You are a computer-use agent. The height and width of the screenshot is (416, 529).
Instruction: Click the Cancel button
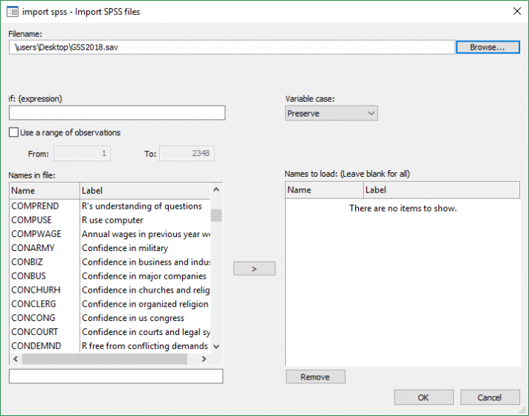pos(490,397)
